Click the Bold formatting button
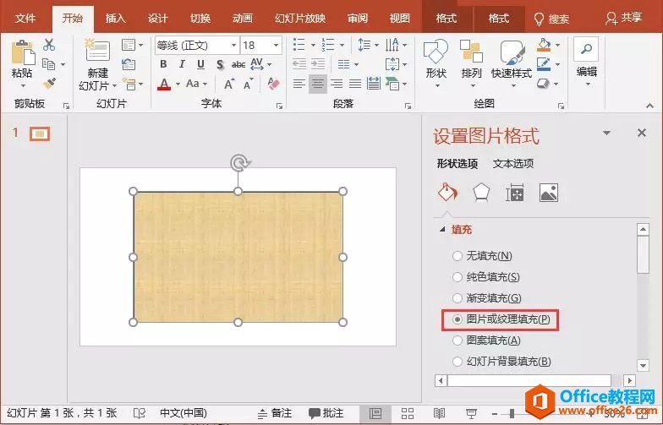The width and height of the screenshot is (663, 425). (163, 64)
